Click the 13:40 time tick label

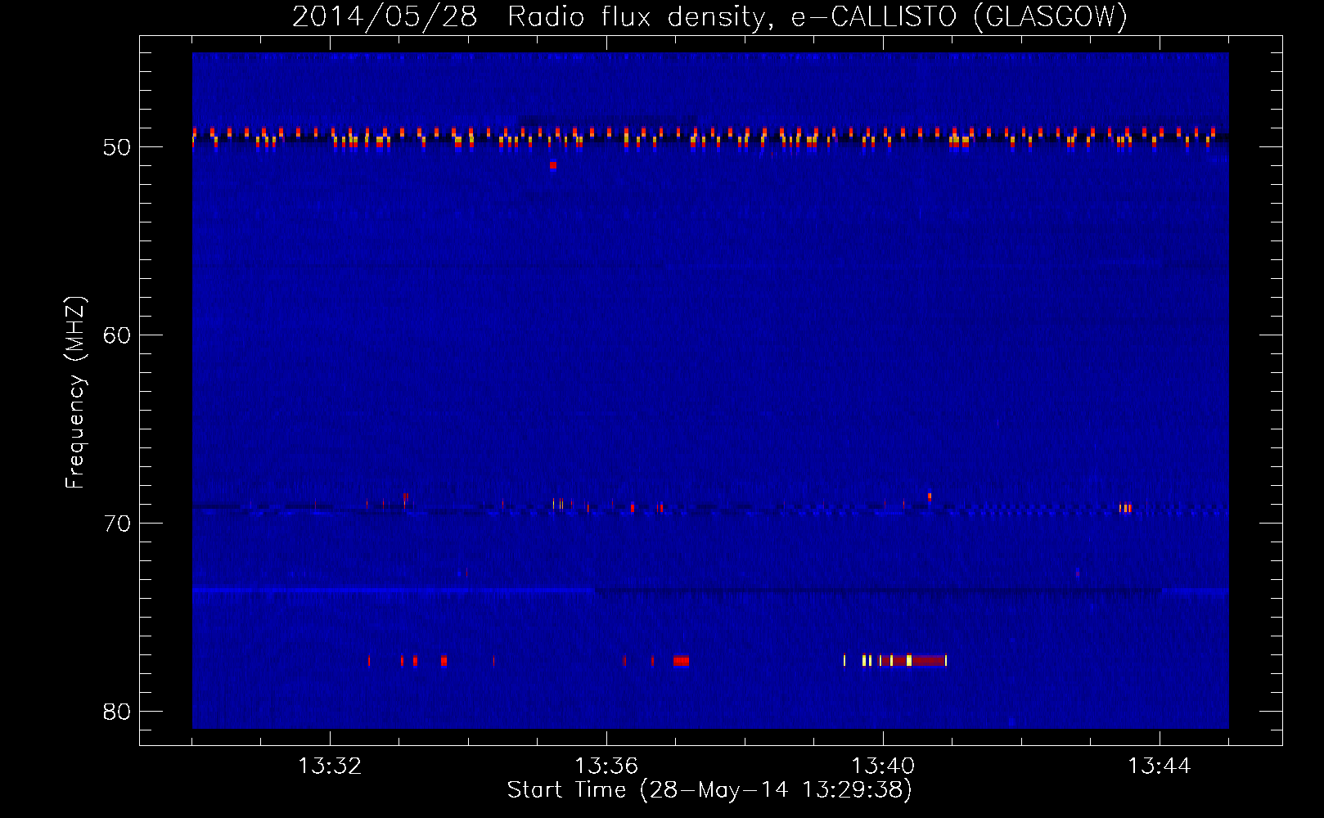(883, 766)
